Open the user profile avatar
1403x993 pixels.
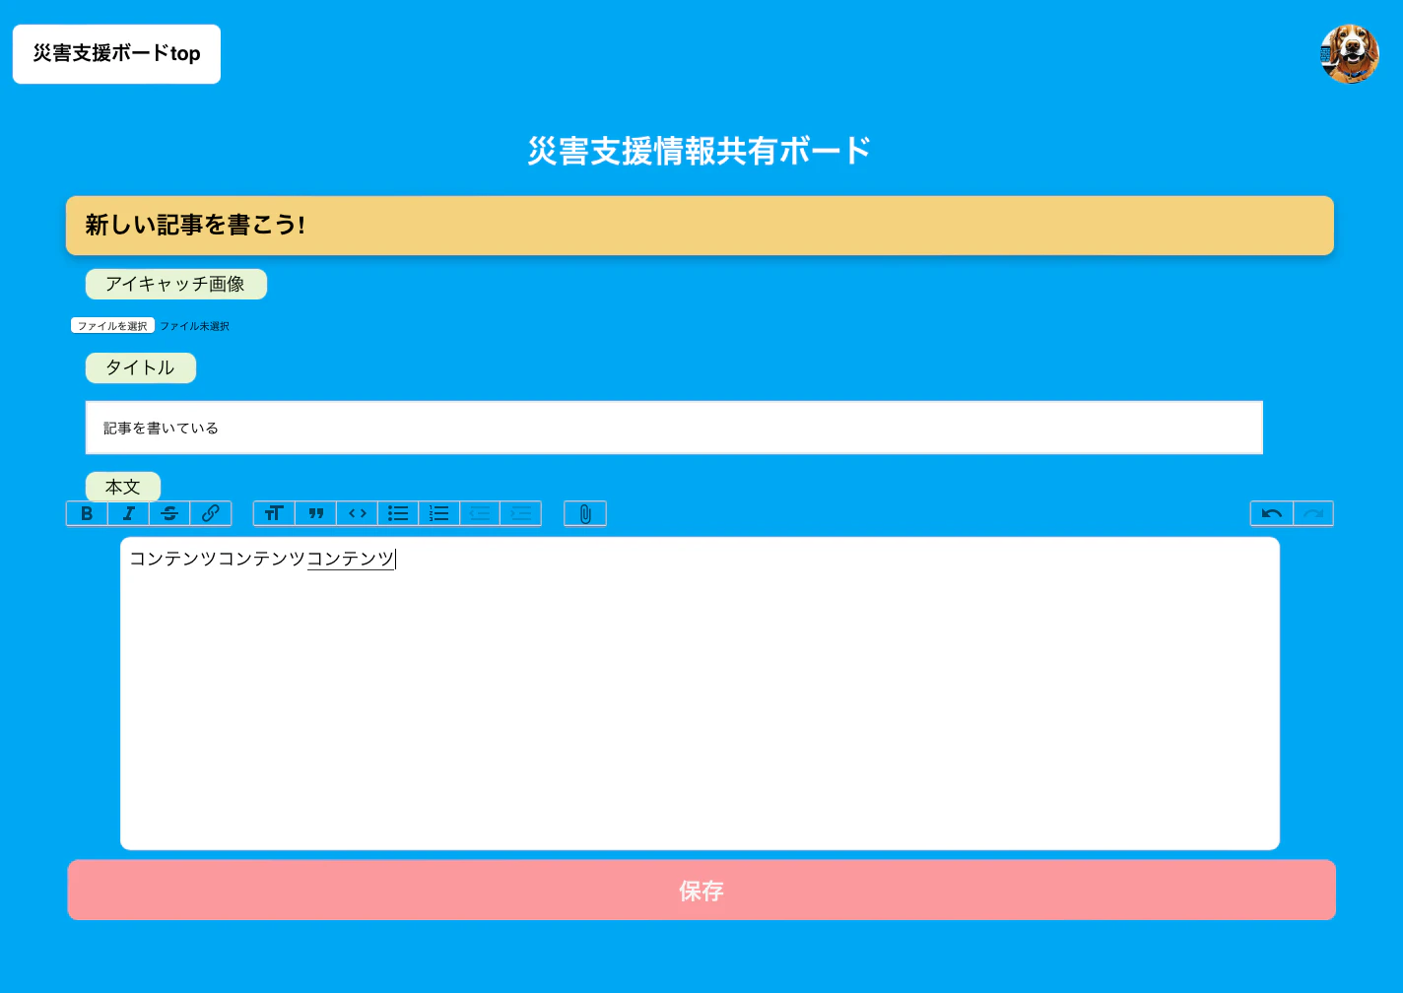(1349, 54)
